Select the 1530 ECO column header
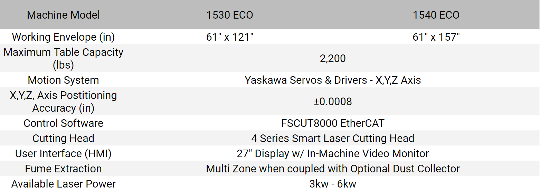Viewport: 540px width, 192px height. point(230,15)
